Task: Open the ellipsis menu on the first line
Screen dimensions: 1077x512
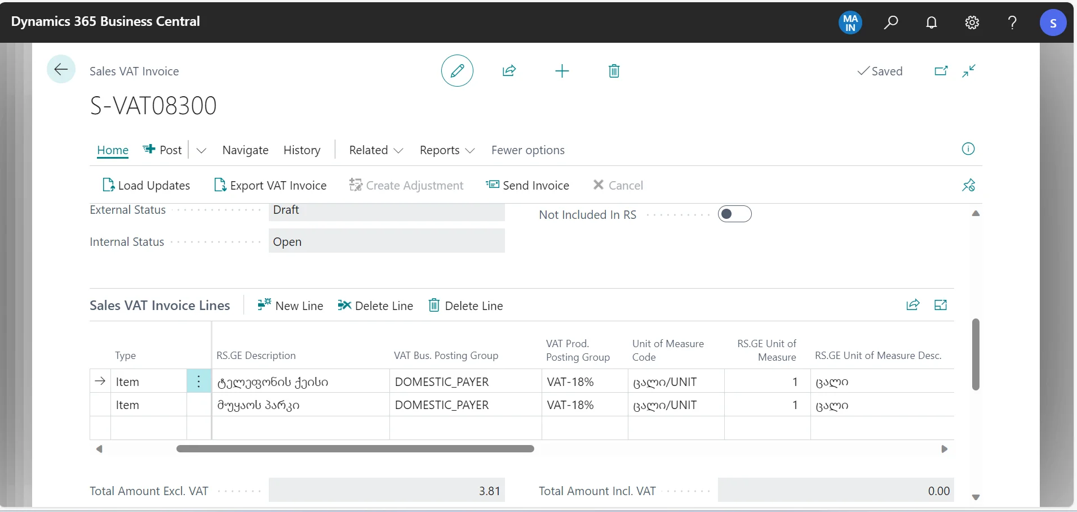Action: (198, 381)
